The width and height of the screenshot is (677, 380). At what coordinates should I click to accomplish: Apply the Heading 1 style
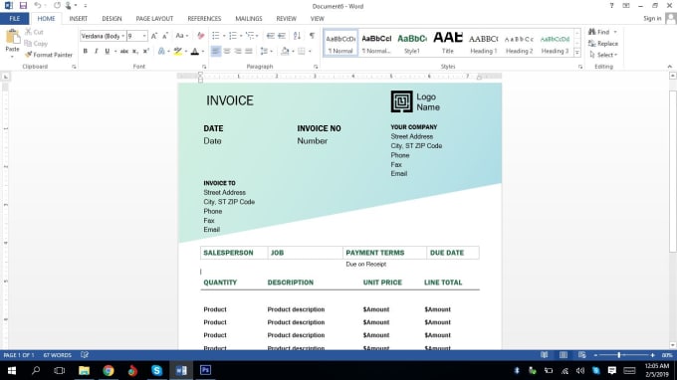coord(483,43)
